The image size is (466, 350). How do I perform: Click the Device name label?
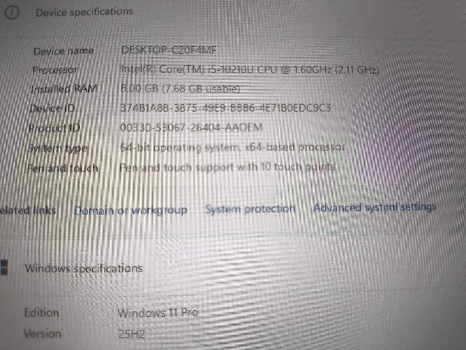pos(63,51)
